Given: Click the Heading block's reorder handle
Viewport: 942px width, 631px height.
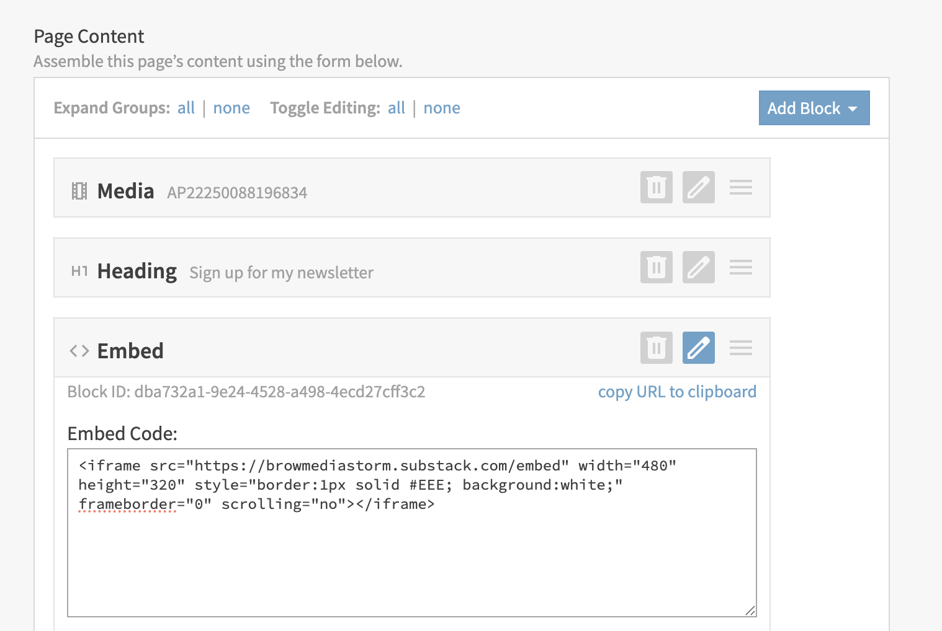Looking at the screenshot, I should click(x=740, y=267).
